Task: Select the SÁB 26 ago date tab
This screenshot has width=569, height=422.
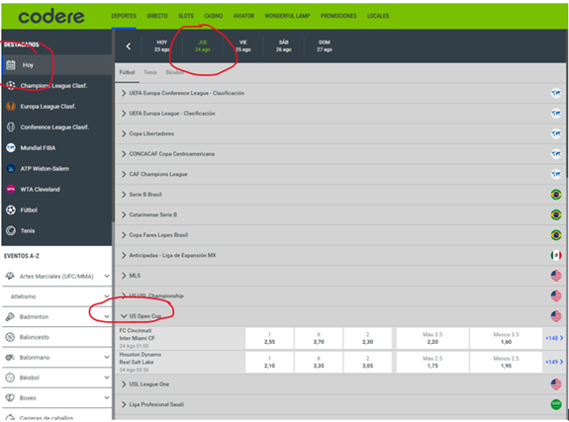Action: (284, 46)
